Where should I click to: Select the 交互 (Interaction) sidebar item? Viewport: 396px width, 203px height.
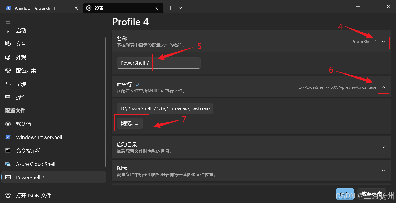(x=21, y=44)
